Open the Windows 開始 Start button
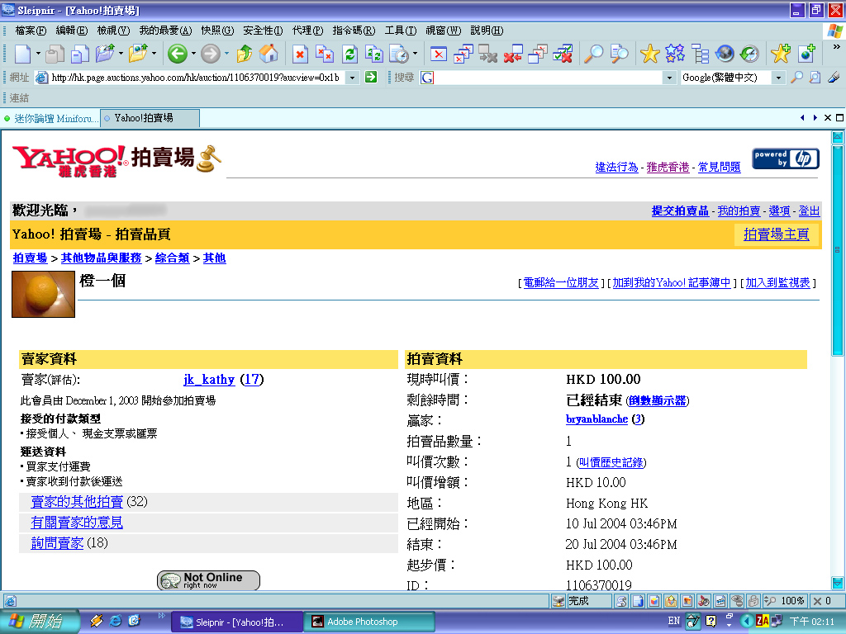 coord(39,621)
